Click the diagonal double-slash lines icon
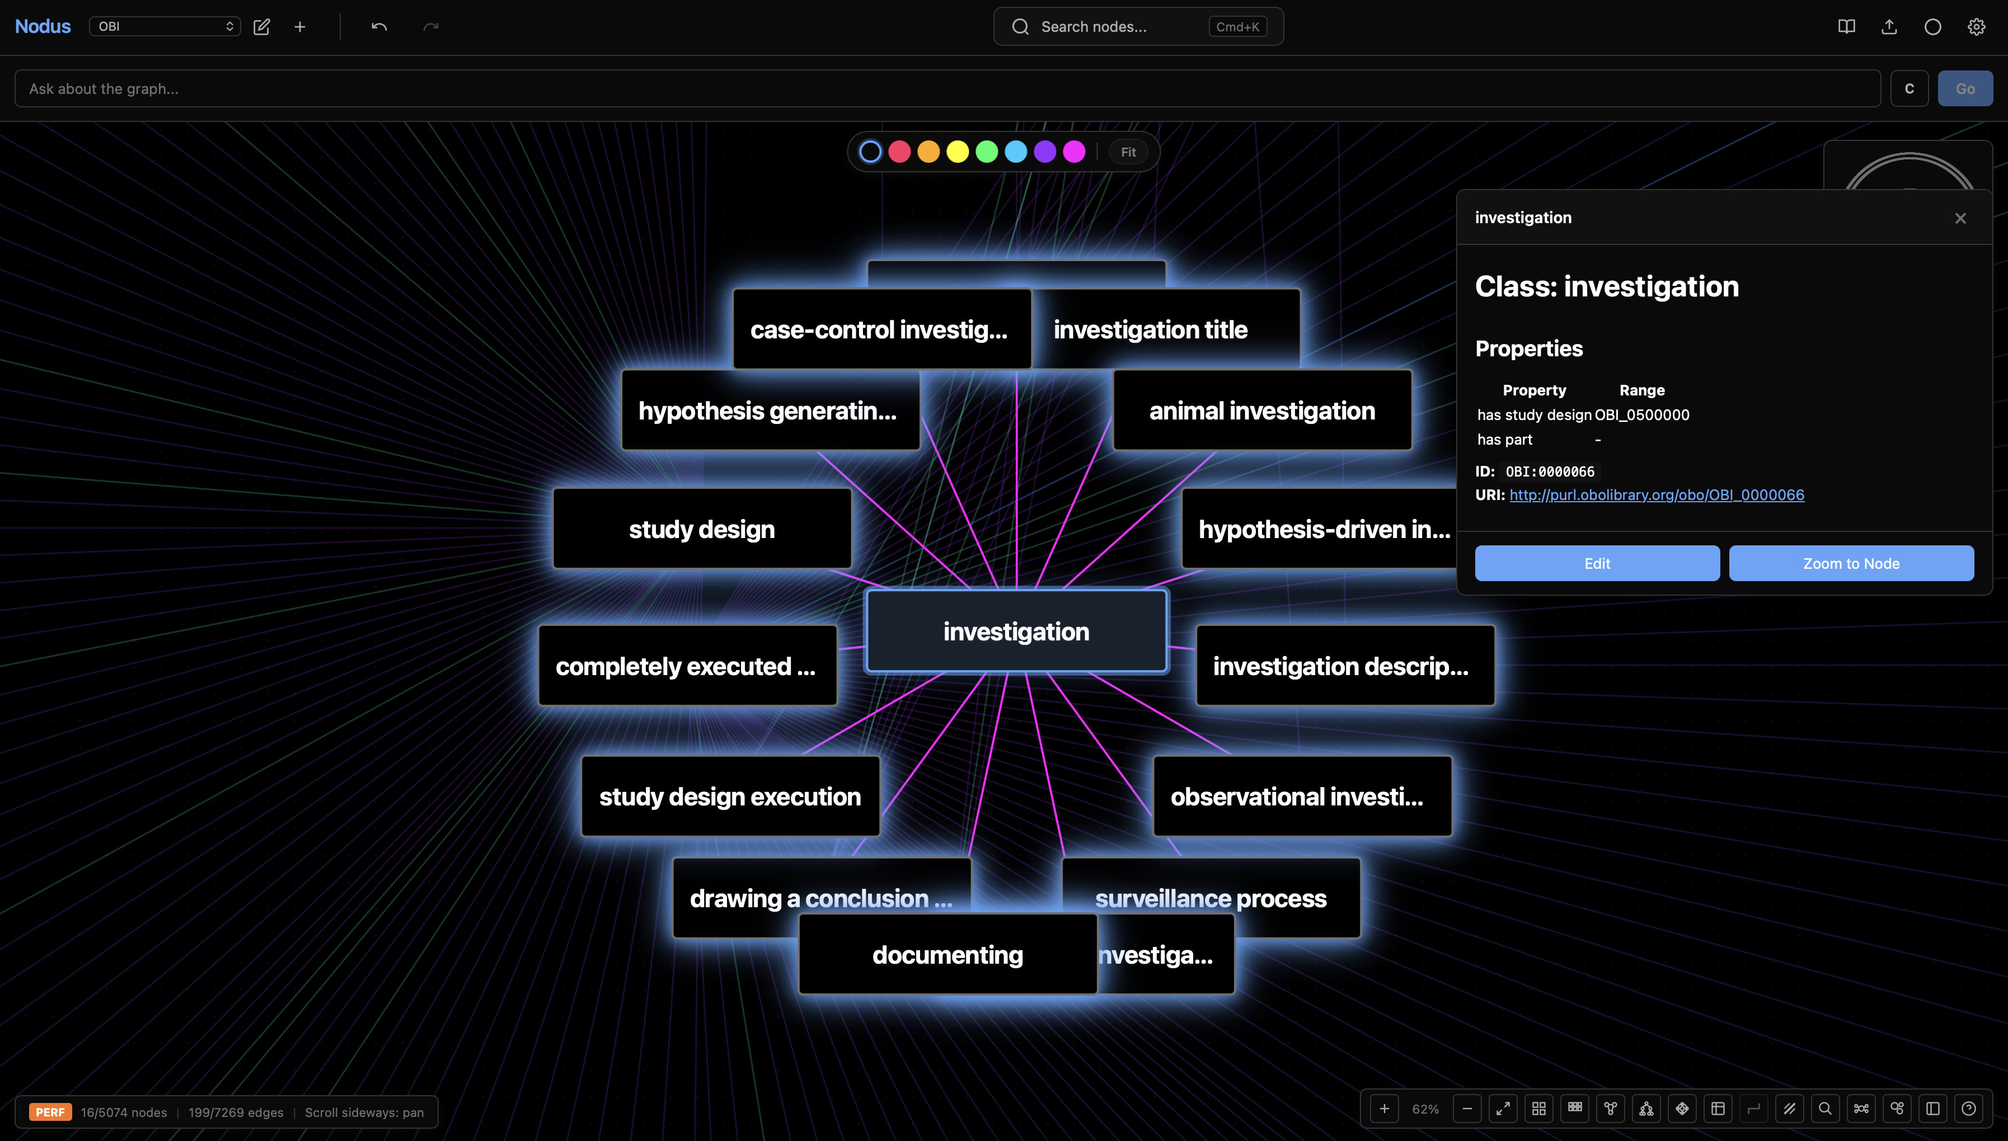This screenshot has width=2008, height=1141. [x=1789, y=1109]
